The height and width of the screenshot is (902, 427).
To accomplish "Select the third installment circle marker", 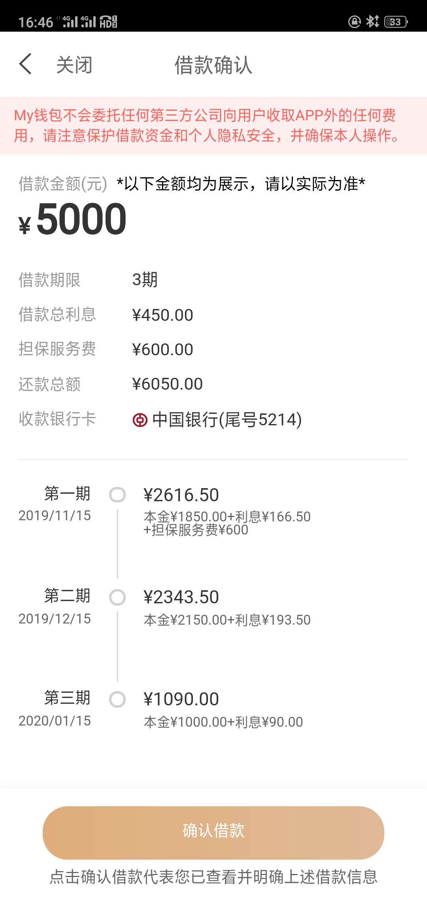I will point(117,699).
